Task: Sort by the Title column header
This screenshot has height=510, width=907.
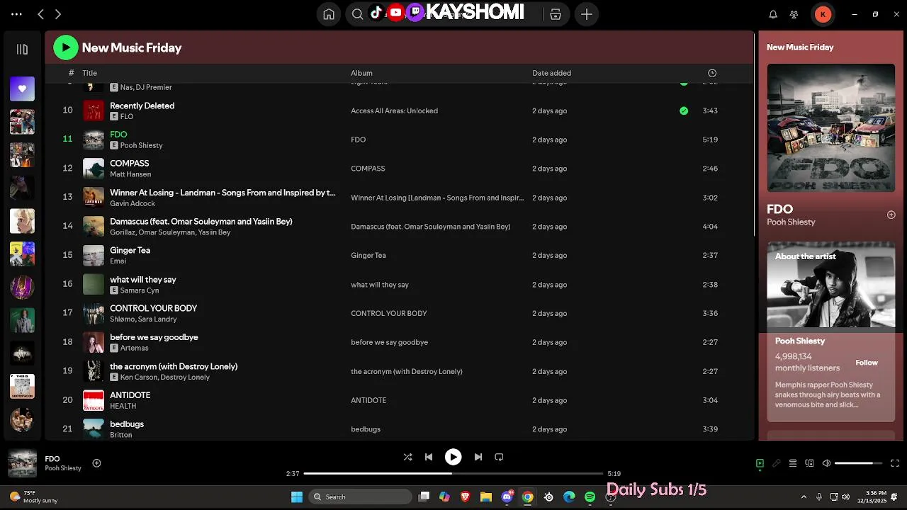Action: click(89, 73)
